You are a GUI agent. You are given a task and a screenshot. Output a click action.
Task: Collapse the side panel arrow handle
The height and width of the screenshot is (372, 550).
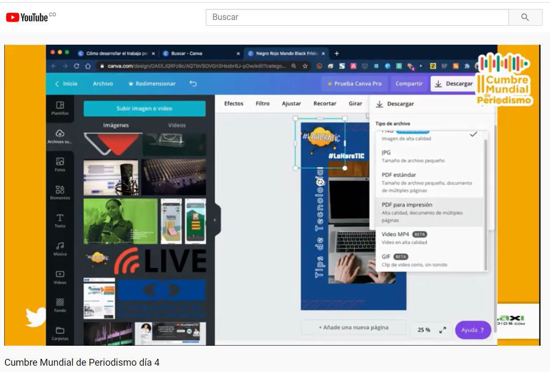point(215,220)
